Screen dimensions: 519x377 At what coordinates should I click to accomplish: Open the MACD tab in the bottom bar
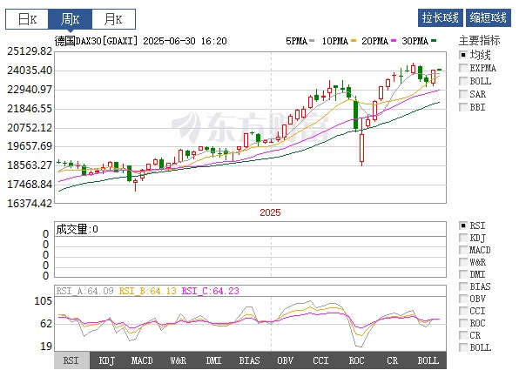[142, 360]
